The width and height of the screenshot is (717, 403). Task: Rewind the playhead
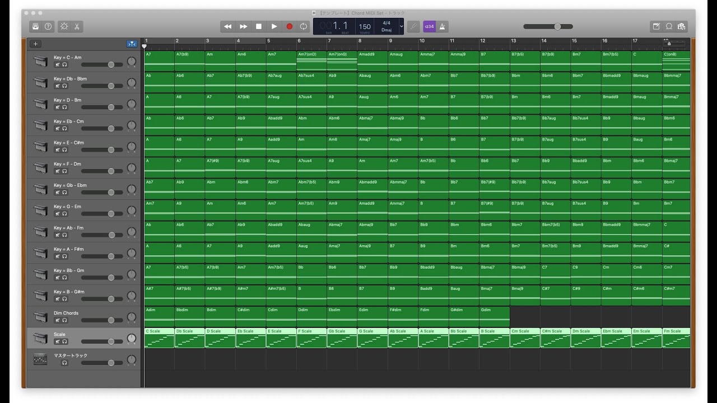pyautogui.click(x=228, y=26)
